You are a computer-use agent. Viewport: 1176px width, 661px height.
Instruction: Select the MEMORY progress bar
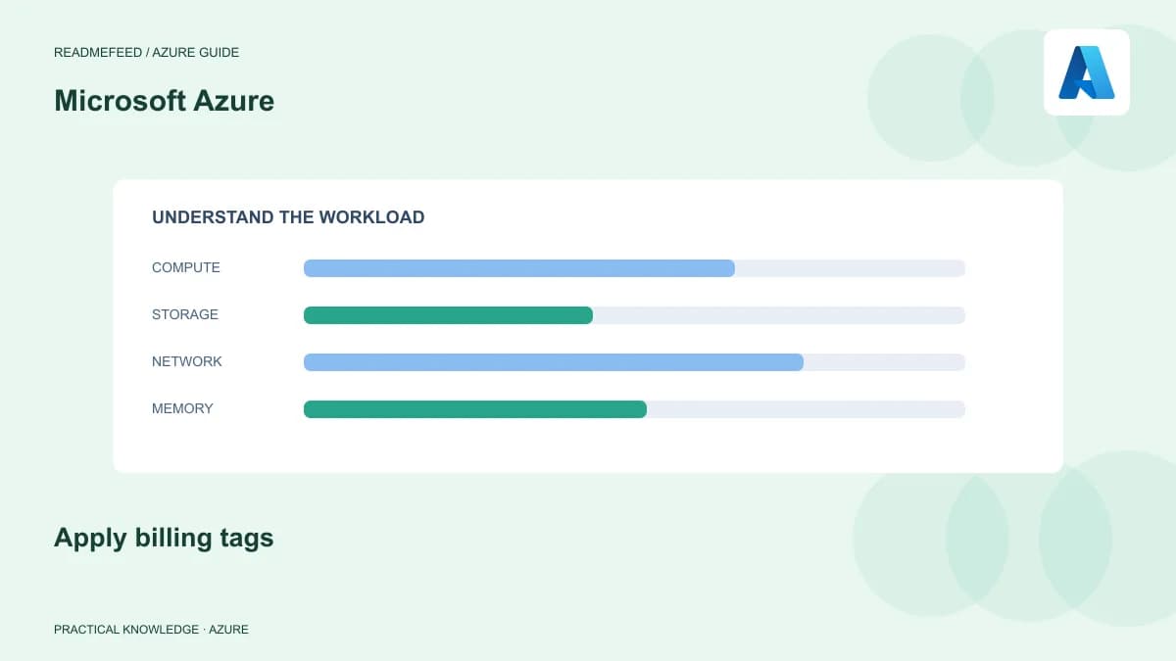click(x=634, y=409)
